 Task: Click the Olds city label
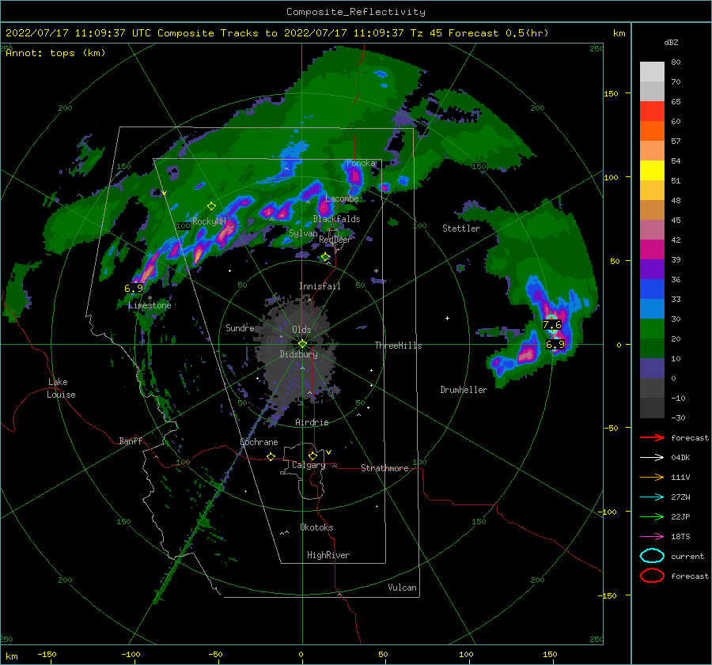pos(301,330)
